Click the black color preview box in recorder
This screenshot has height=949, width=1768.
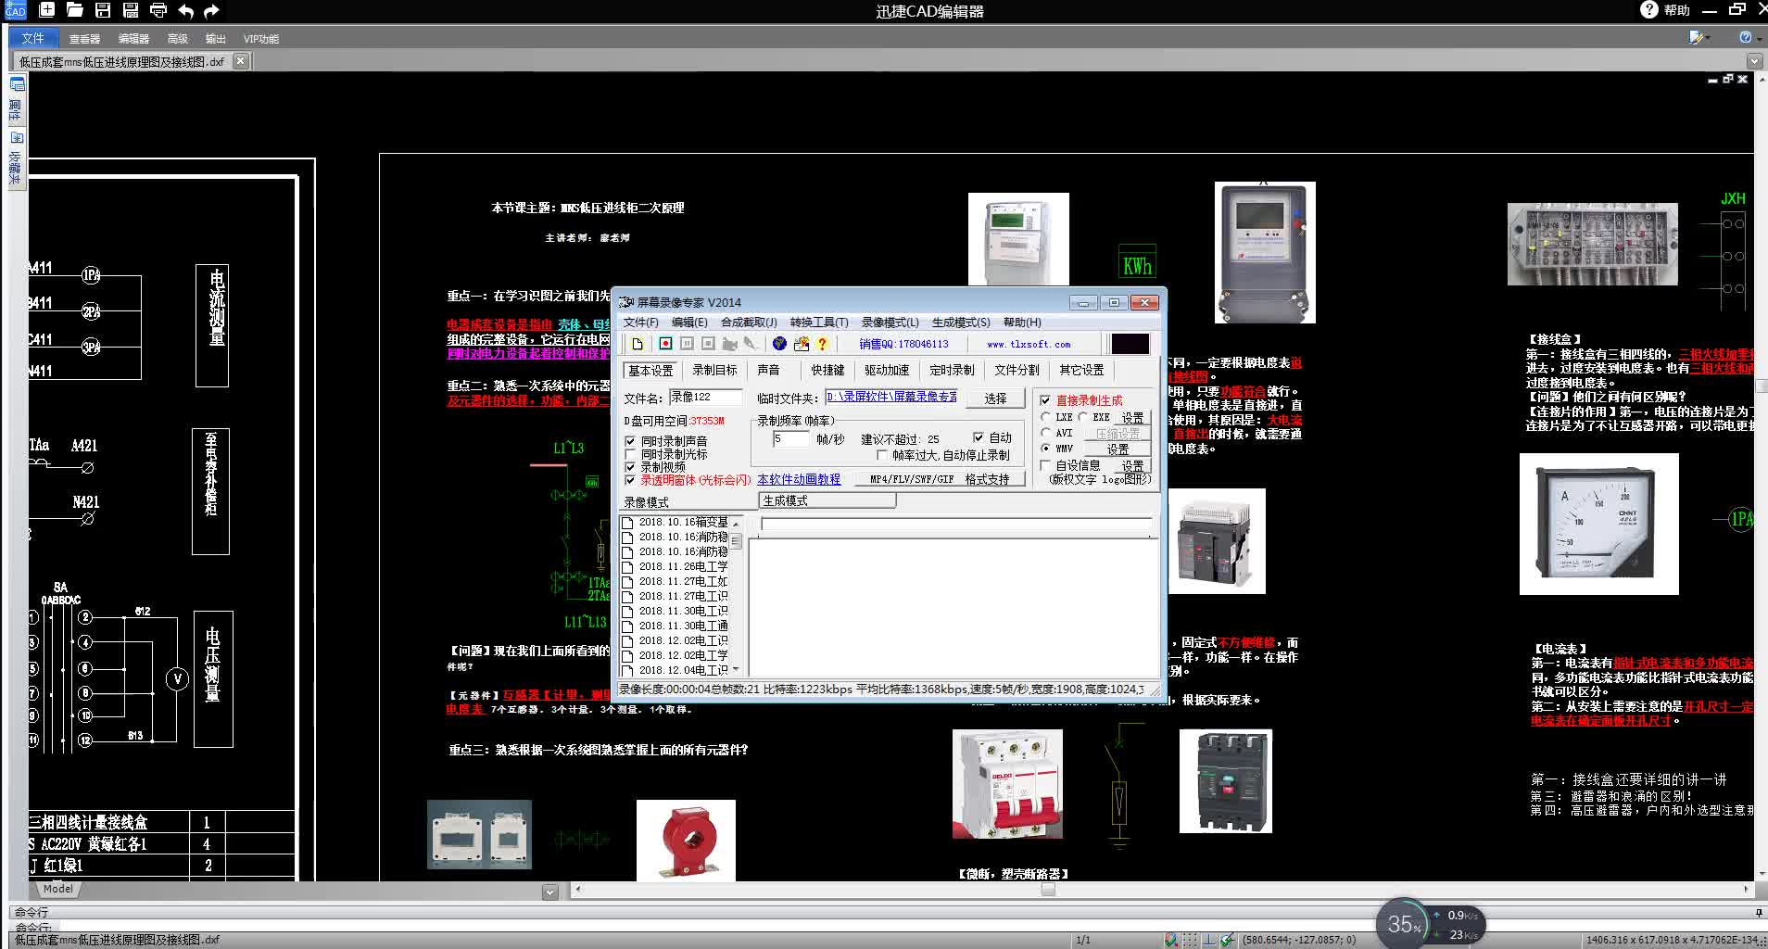tap(1130, 344)
